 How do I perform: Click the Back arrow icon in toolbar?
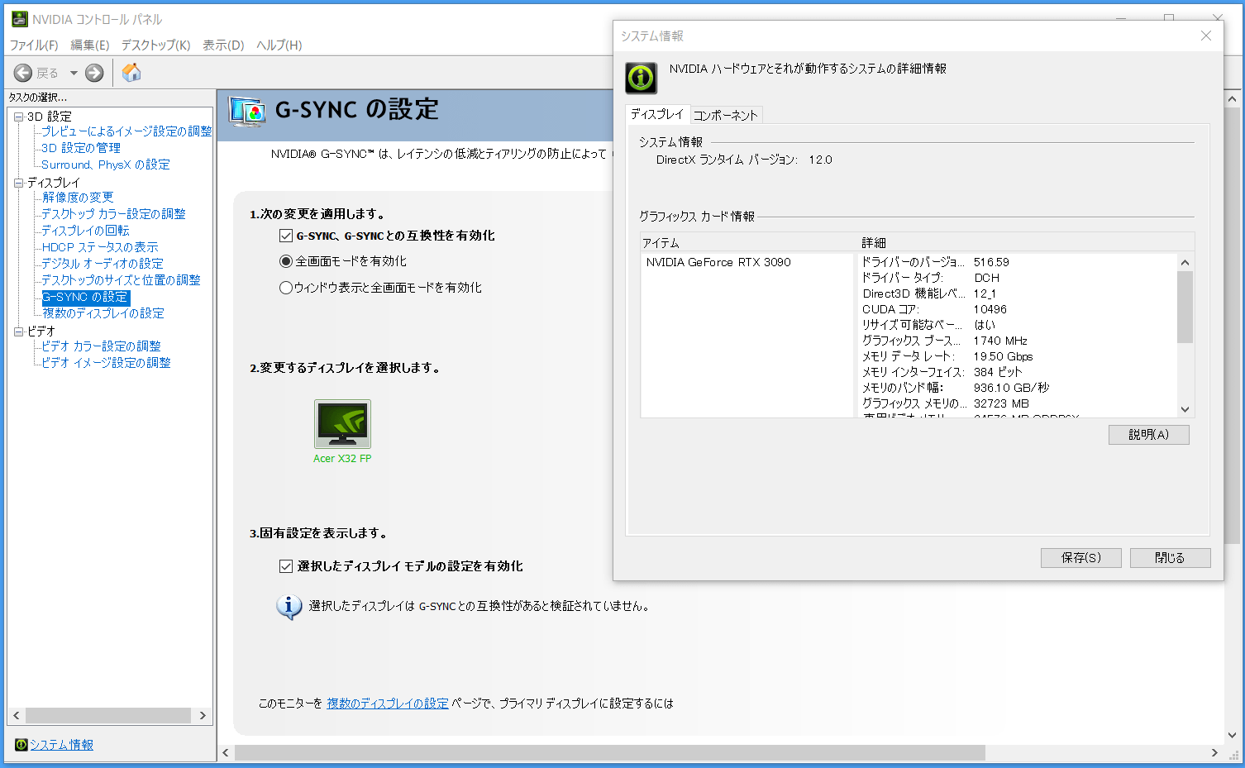pyautogui.click(x=23, y=73)
